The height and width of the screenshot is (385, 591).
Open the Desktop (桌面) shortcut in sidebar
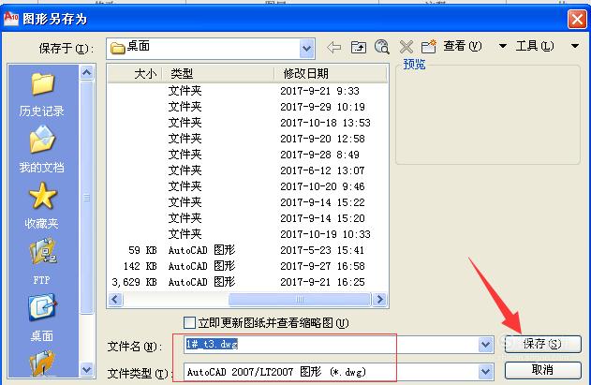click(x=42, y=318)
